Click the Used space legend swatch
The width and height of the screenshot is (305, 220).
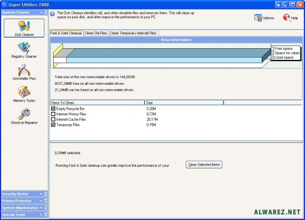point(272,58)
